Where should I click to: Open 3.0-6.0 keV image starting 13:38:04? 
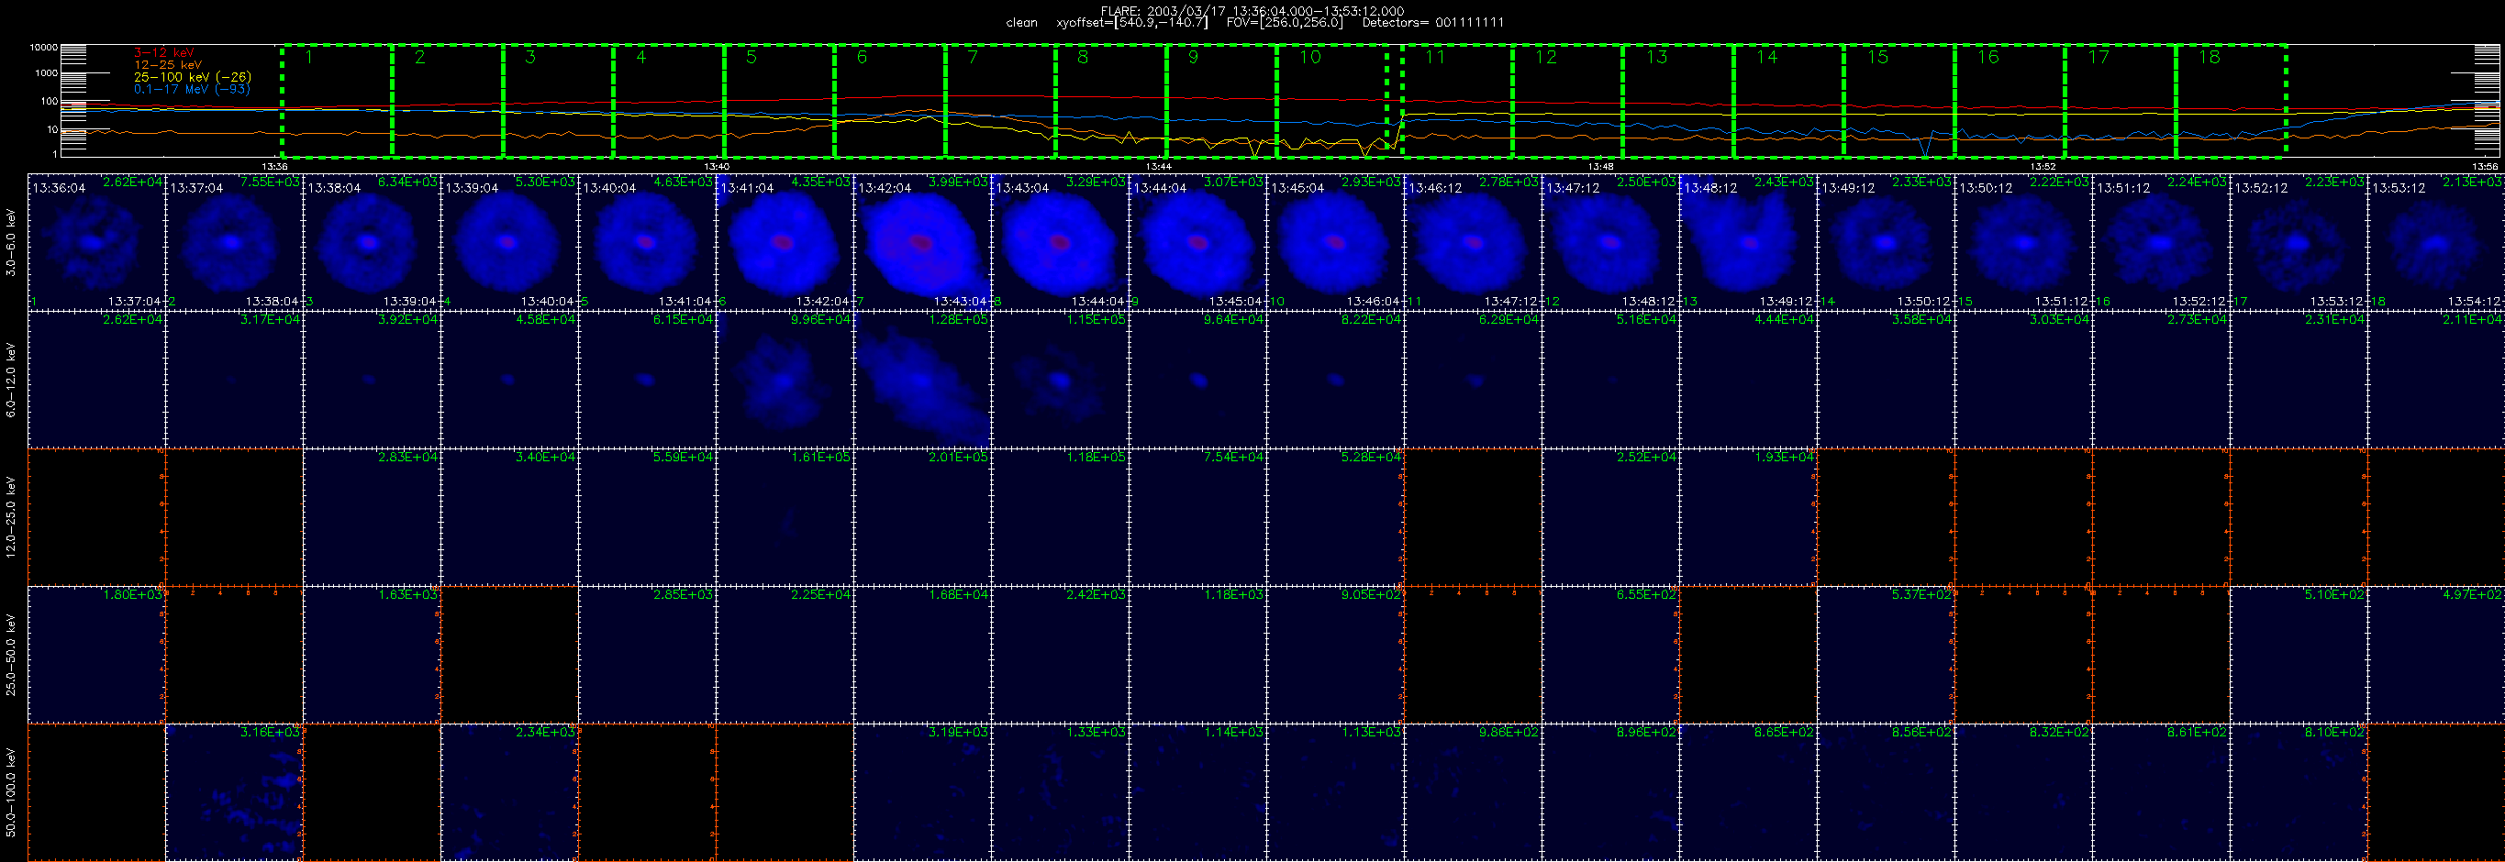(x=372, y=242)
